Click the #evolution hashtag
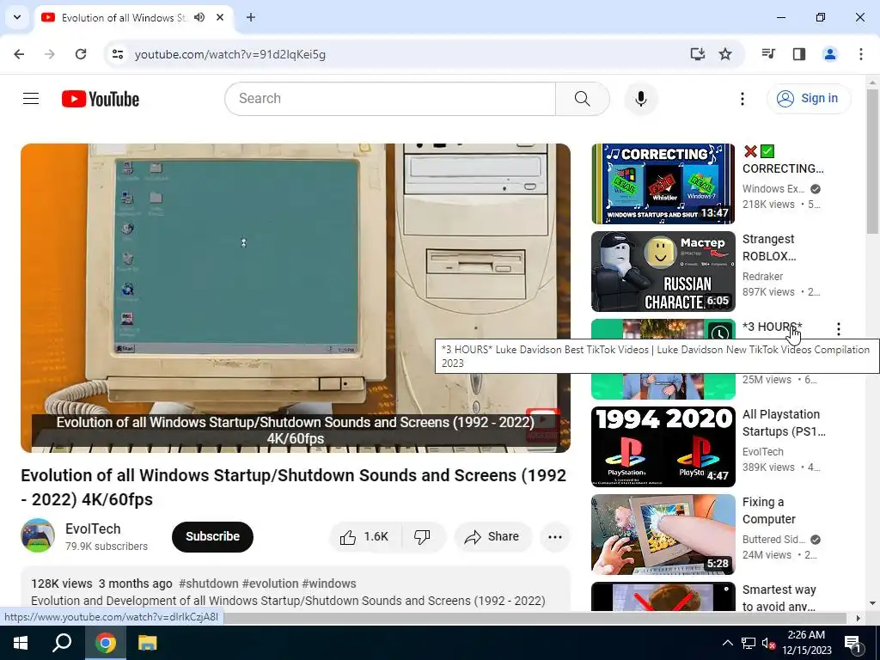Viewport: 880px width, 660px height. click(x=270, y=584)
